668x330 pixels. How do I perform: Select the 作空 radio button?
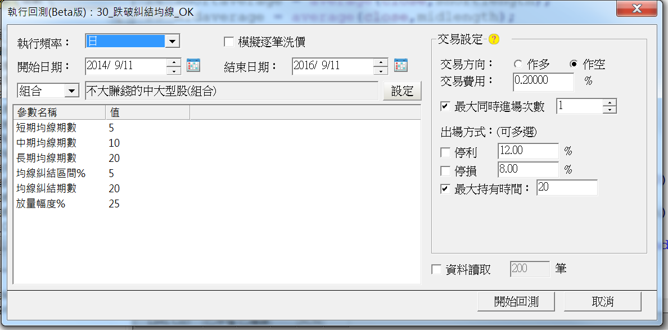pos(574,64)
